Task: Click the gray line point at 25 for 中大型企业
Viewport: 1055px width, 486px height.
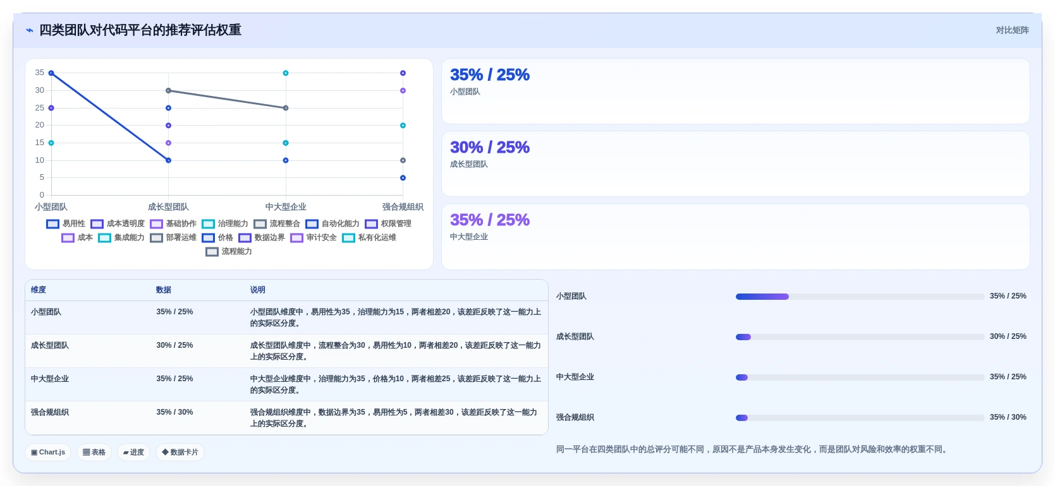Action: pos(286,108)
